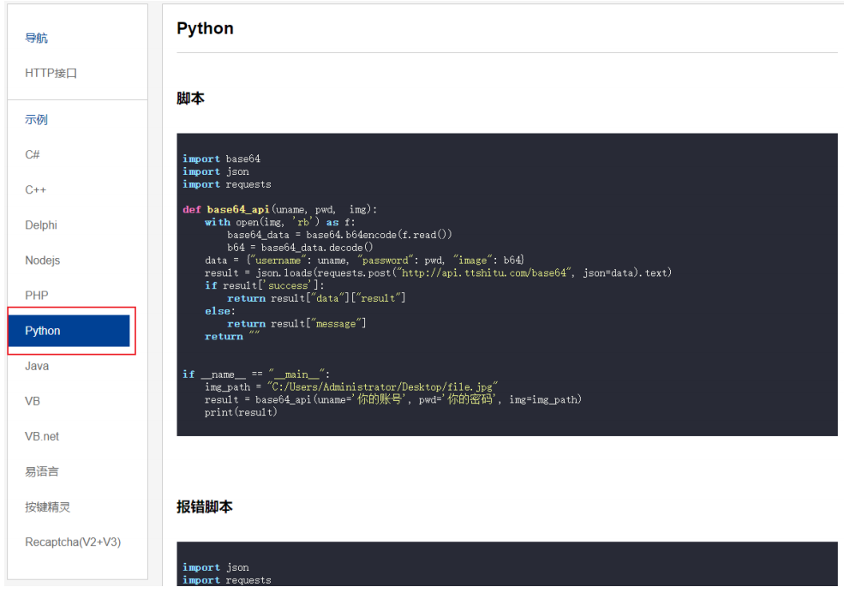Open the VB example
844x593 pixels.
tap(33, 401)
